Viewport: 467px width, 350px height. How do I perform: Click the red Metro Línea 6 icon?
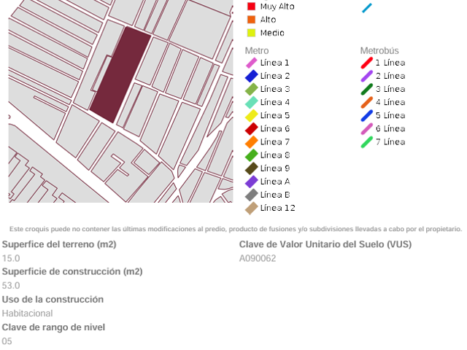click(251, 129)
